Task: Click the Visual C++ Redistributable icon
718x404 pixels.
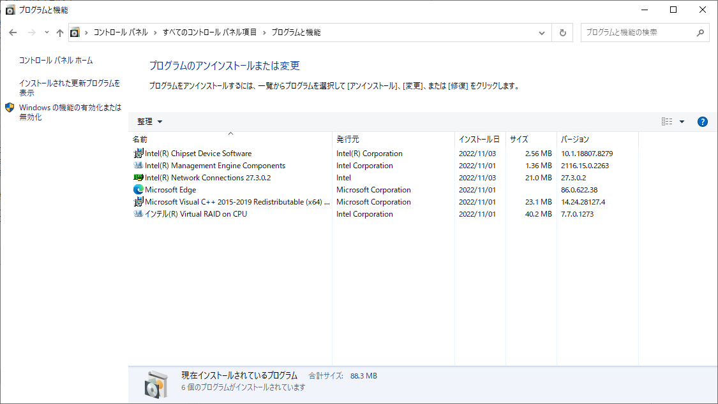Action: pos(138,202)
